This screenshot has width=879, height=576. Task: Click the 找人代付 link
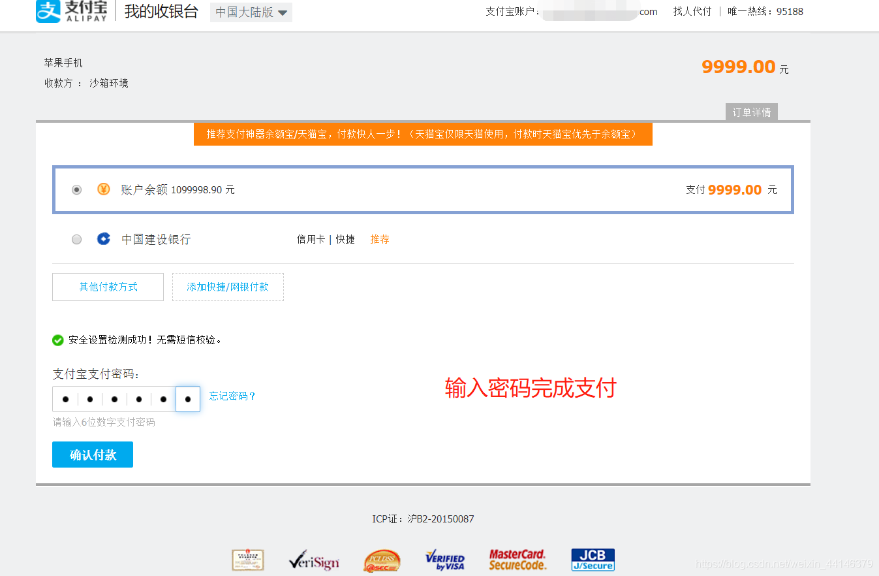[692, 12]
